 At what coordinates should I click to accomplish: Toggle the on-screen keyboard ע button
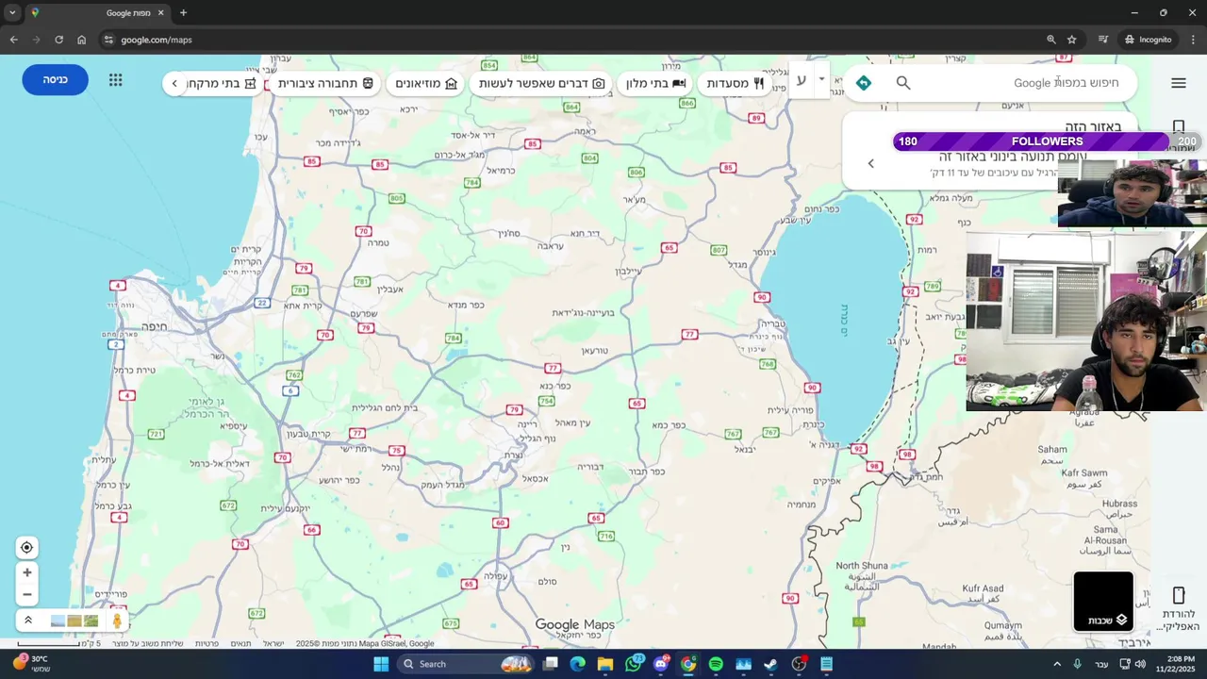point(801,80)
